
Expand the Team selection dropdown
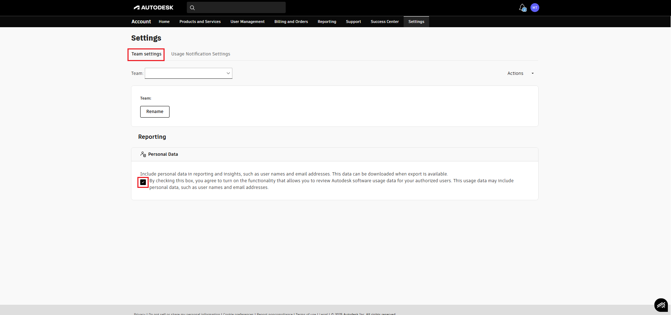coord(189,73)
